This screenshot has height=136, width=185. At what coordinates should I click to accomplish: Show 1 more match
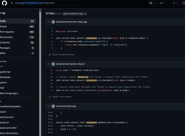tap(62, 97)
